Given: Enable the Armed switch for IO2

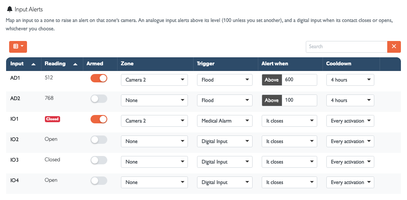Looking at the screenshot, I should (99, 140).
